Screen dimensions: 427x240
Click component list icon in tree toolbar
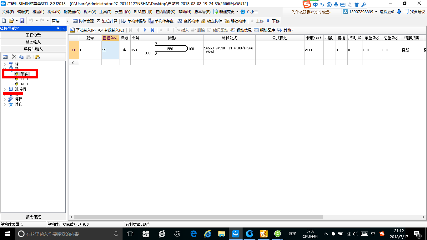[5, 57]
